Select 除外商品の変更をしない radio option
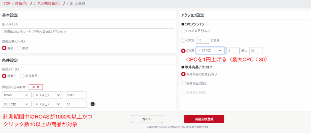Viewport: 311px width, 133px height. (183, 74)
